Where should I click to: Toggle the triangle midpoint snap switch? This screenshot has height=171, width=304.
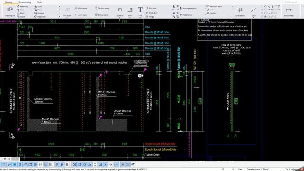[90, 165]
